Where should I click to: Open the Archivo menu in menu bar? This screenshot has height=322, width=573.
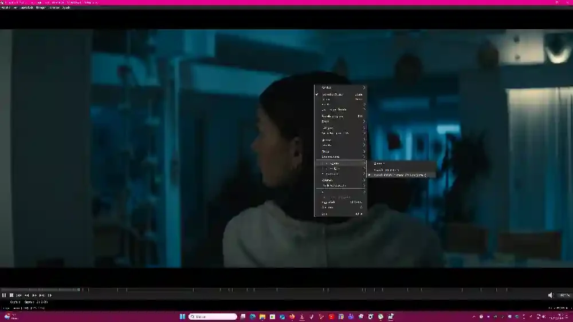pyautogui.click(x=6, y=7)
